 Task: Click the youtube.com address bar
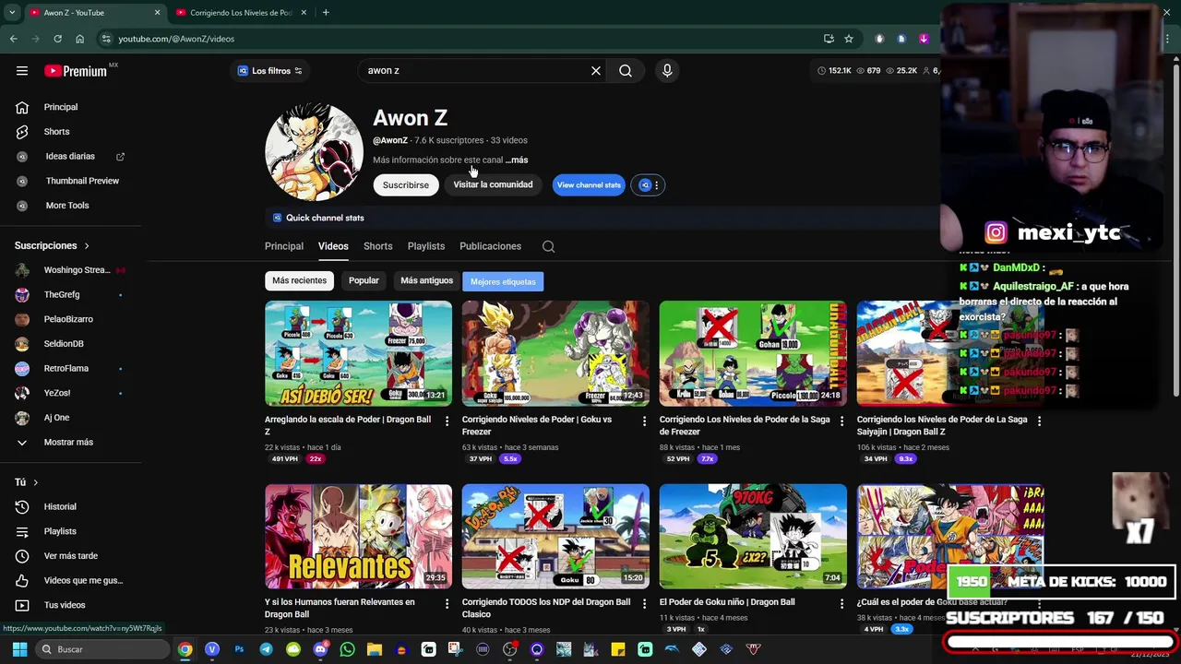(x=461, y=39)
